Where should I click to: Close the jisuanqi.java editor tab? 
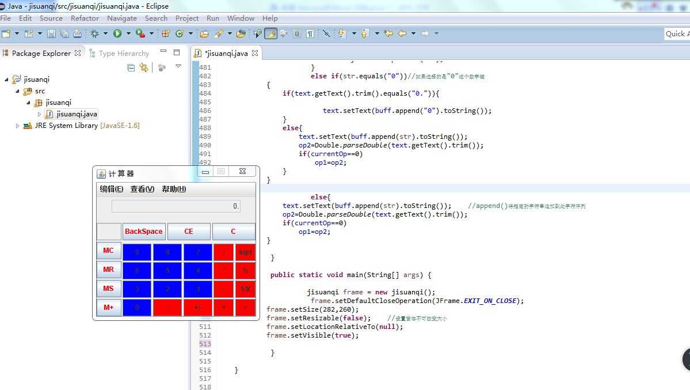[x=255, y=53]
